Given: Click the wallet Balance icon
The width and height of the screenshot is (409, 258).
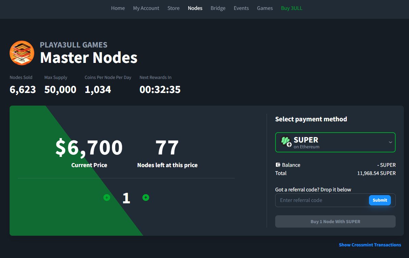Looking at the screenshot, I should pos(278,165).
